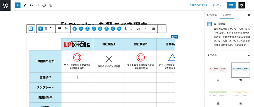Move block up with the arrow
The height and width of the screenshot is (107, 254).
pyautogui.click(x=51, y=27)
